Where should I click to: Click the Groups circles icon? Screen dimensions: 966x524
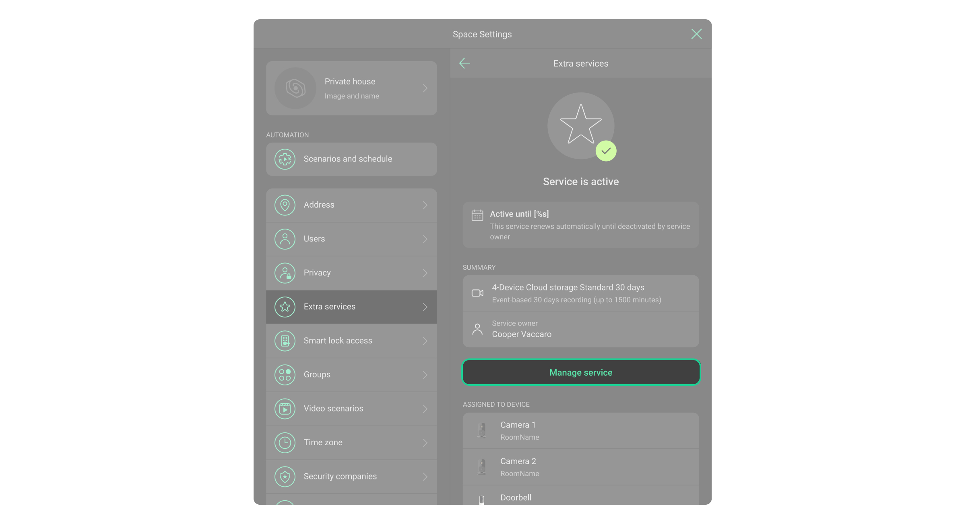click(285, 375)
